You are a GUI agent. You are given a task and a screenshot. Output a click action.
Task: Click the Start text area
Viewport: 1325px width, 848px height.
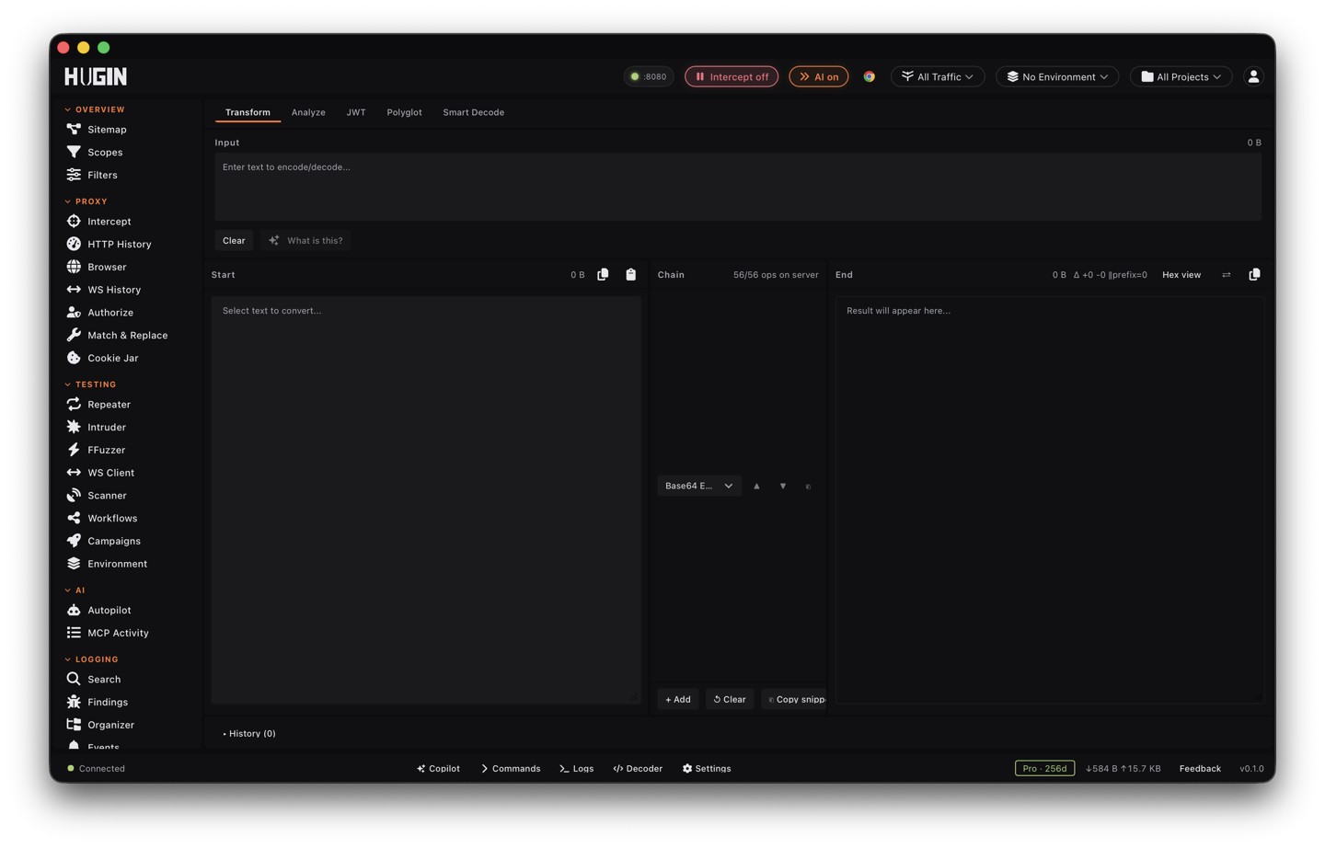pyautogui.click(x=426, y=499)
